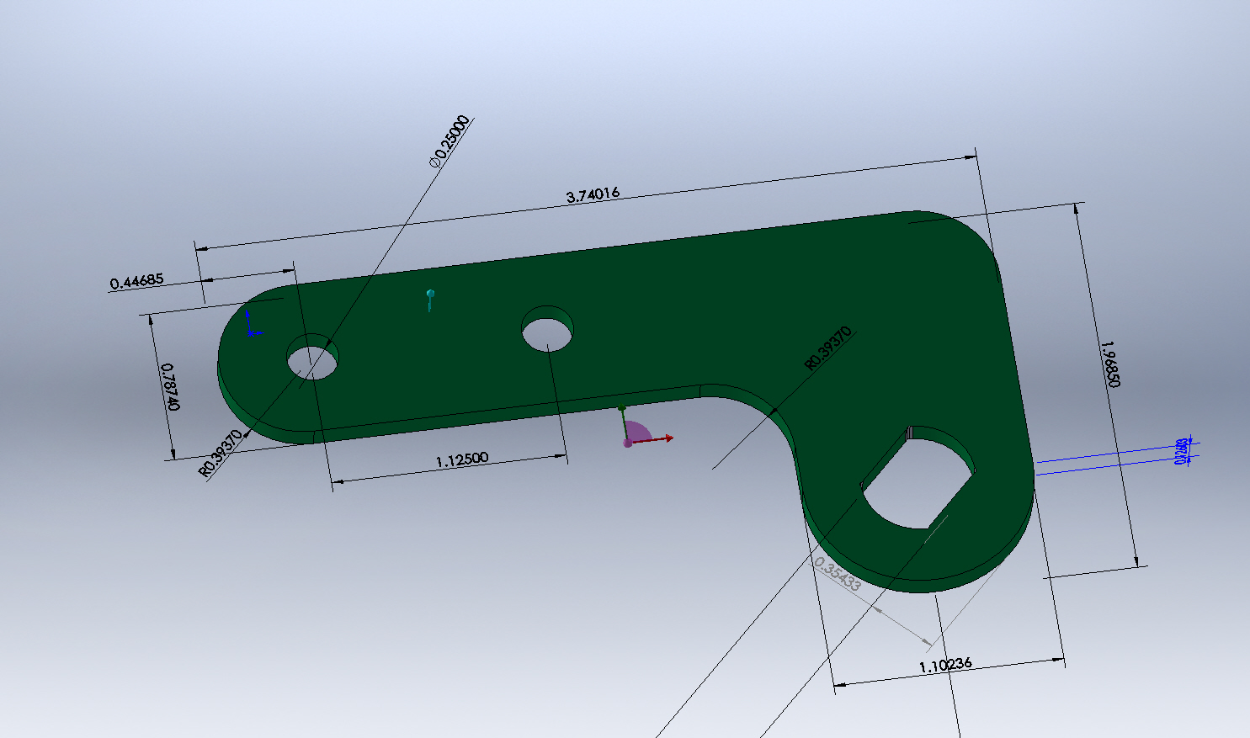The height and width of the screenshot is (738, 1250).
Task: Pick the 1.12500 hole spacing dimension
Action: (x=462, y=459)
